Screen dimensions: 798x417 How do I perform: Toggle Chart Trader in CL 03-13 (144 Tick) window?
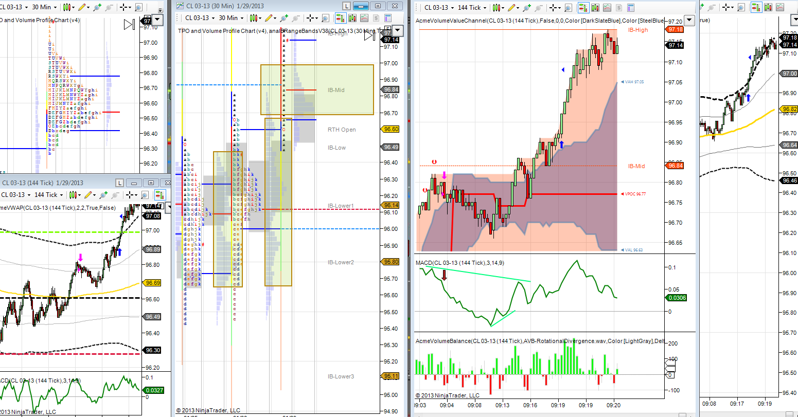160,195
